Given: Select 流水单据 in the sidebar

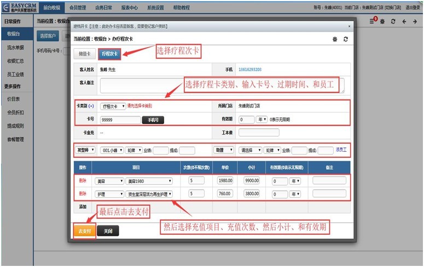Looking at the screenshot, I should (x=15, y=48).
